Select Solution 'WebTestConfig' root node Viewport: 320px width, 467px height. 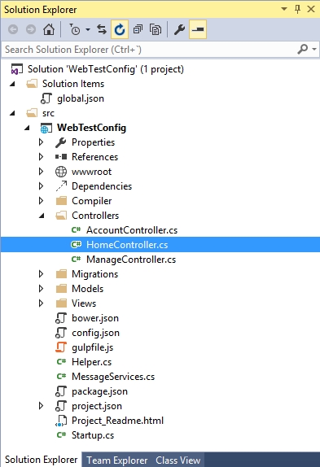[x=106, y=69]
